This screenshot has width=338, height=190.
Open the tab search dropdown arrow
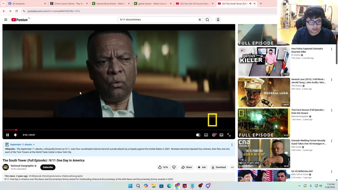click(3, 4)
